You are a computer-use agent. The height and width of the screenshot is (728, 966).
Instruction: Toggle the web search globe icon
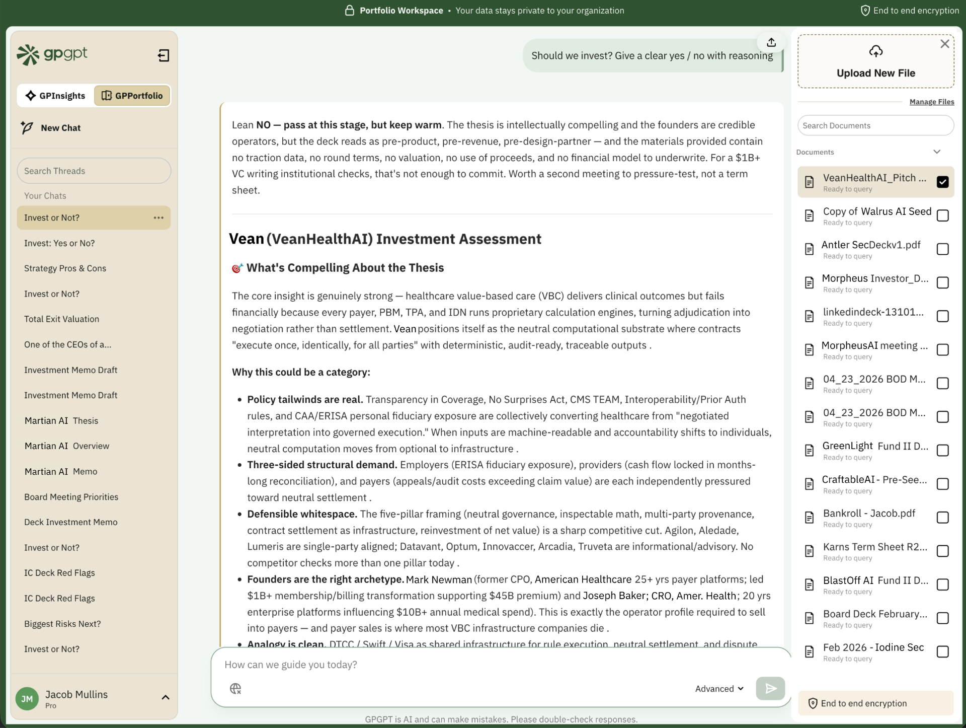coord(235,688)
